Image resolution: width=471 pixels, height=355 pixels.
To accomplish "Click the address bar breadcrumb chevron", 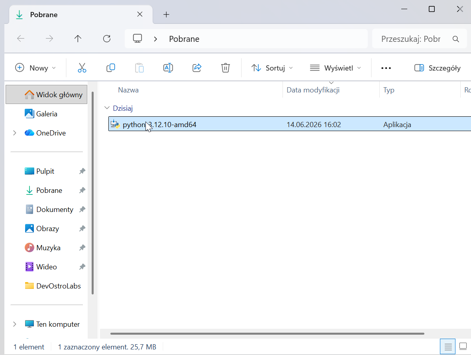I will click(155, 39).
